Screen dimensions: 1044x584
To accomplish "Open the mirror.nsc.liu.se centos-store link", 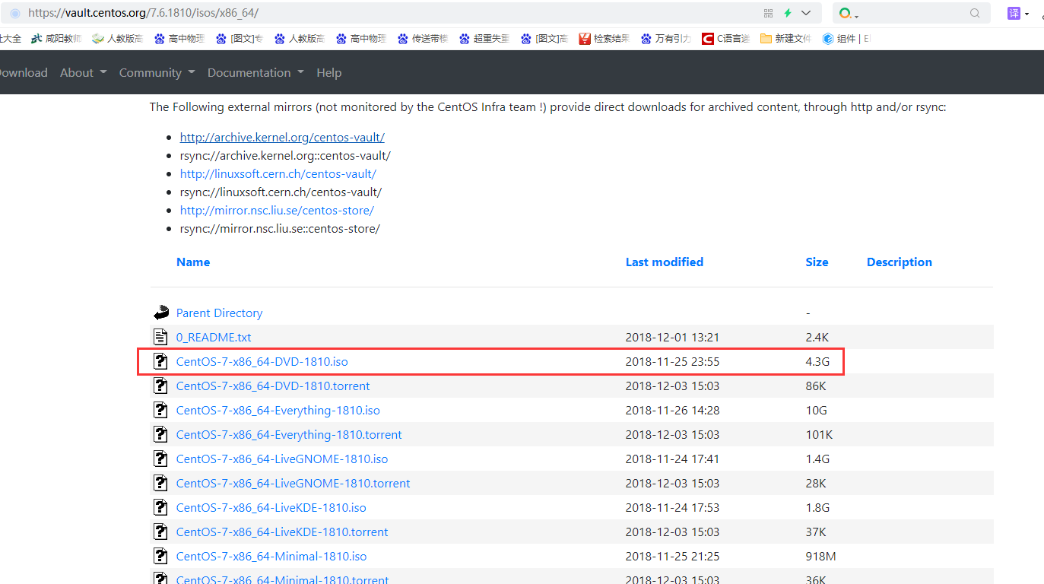I will (x=277, y=211).
